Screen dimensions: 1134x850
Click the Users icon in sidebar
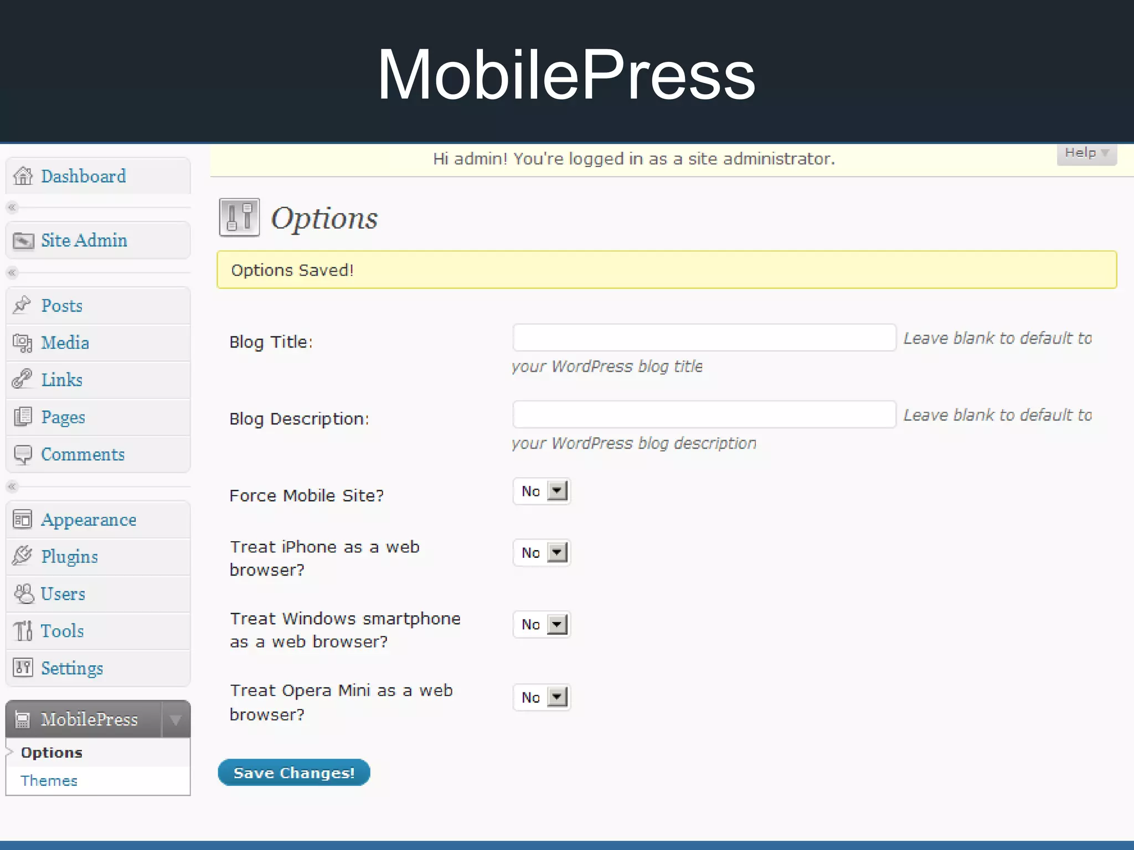click(x=23, y=594)
